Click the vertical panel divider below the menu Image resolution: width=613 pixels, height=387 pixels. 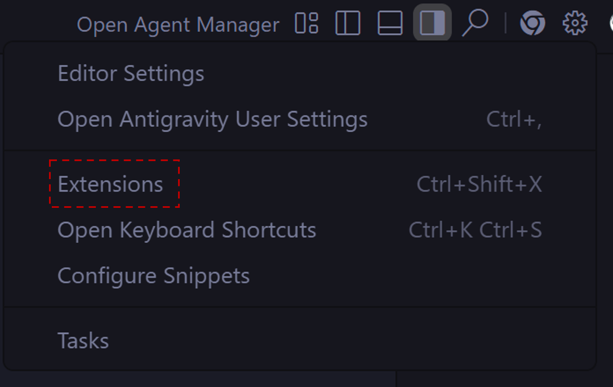click(x=397, y=379)
